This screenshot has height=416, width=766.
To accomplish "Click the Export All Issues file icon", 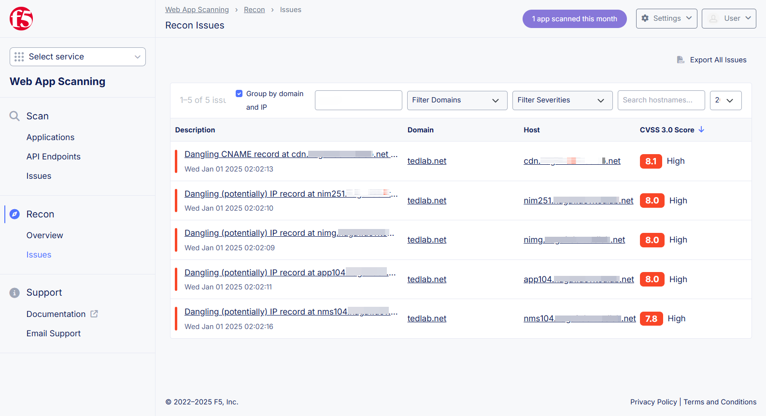I will coord(681,60).
